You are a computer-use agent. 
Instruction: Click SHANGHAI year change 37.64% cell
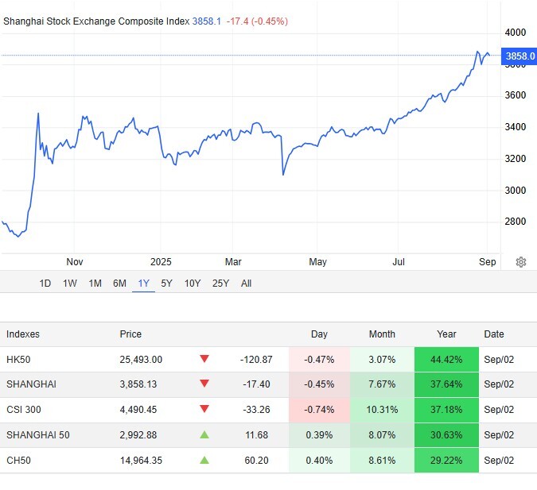point(446,384)
